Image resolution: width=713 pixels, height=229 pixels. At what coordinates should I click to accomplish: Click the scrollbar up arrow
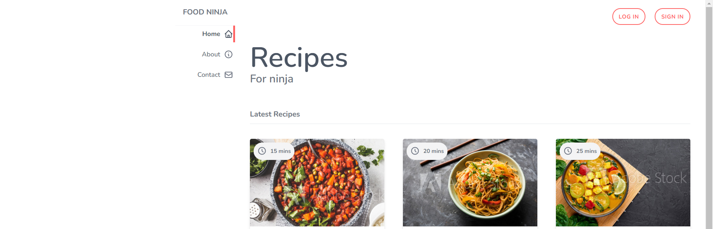[709, 3]
